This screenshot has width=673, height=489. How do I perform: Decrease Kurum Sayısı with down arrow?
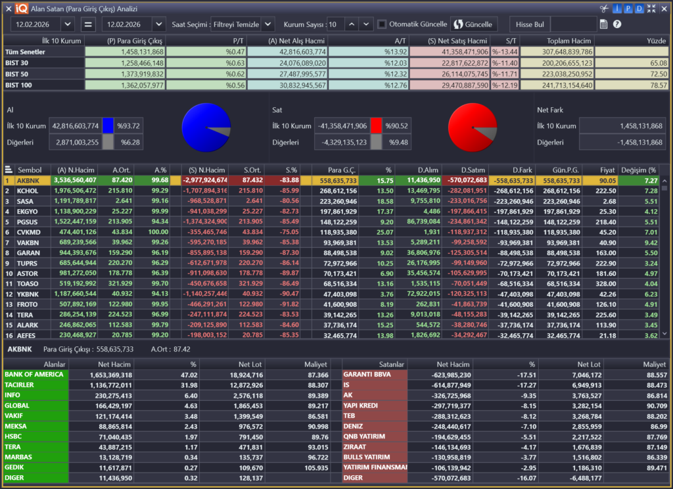coord(365,24)
